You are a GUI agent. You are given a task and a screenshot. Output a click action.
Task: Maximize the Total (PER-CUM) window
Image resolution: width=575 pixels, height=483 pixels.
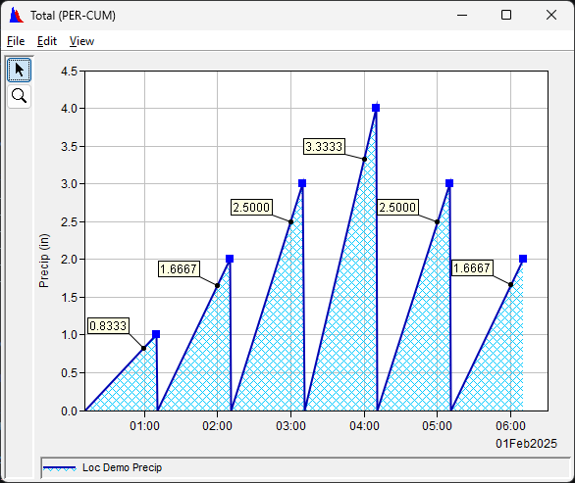(506, 15)
